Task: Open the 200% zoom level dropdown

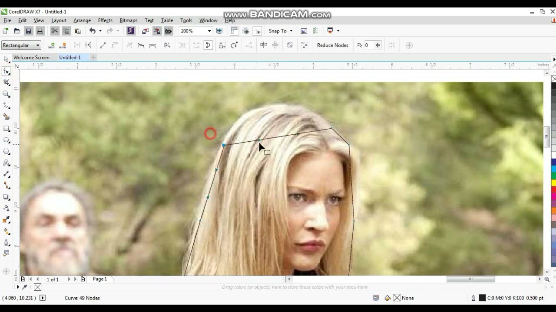Action: 209,31
